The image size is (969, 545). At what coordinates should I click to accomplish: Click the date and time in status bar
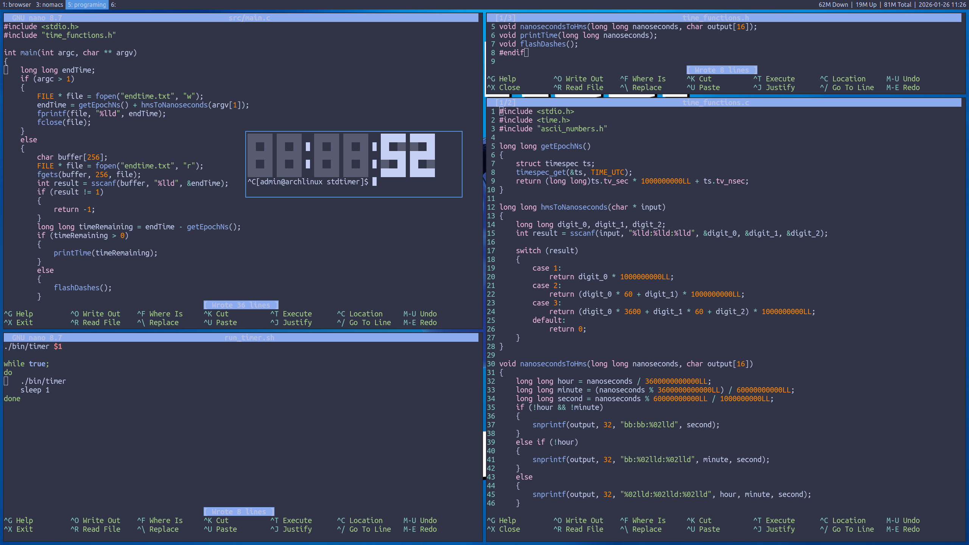(942, 5)
